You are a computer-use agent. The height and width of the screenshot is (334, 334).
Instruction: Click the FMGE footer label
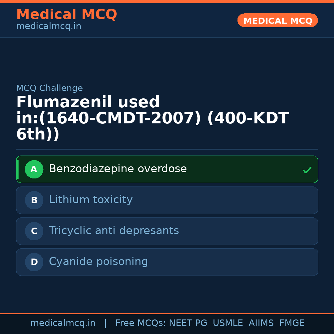tap(292, 323)
